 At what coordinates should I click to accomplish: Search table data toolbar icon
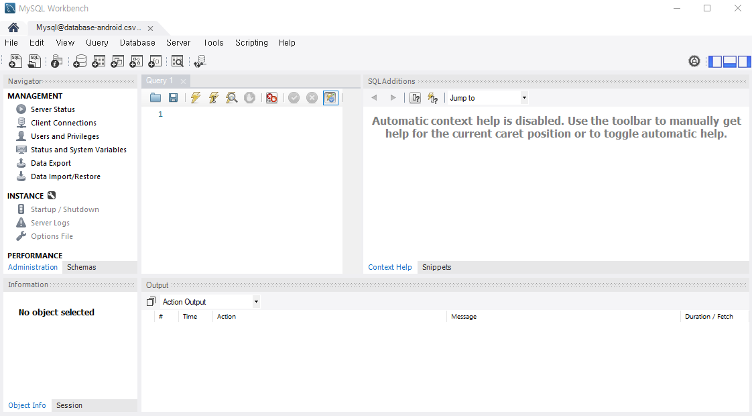(x=178, y=61)
